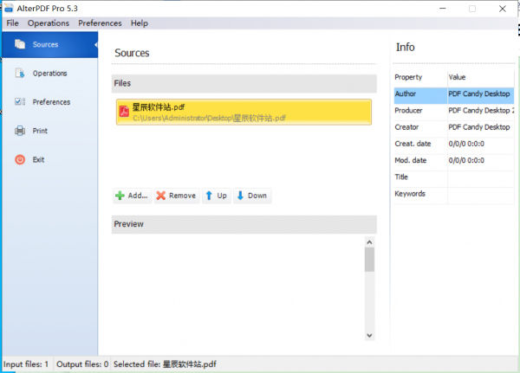Click the green plus Add icon
Screen dimensions: 520x373
(120, 196)
